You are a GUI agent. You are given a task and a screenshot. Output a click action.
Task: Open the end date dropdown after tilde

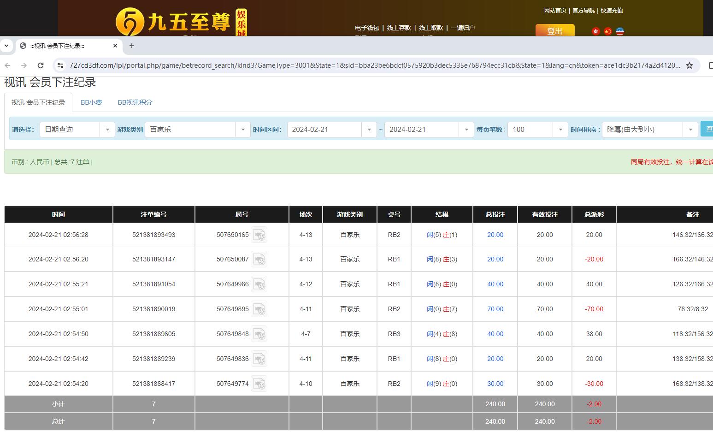point(429,130)
